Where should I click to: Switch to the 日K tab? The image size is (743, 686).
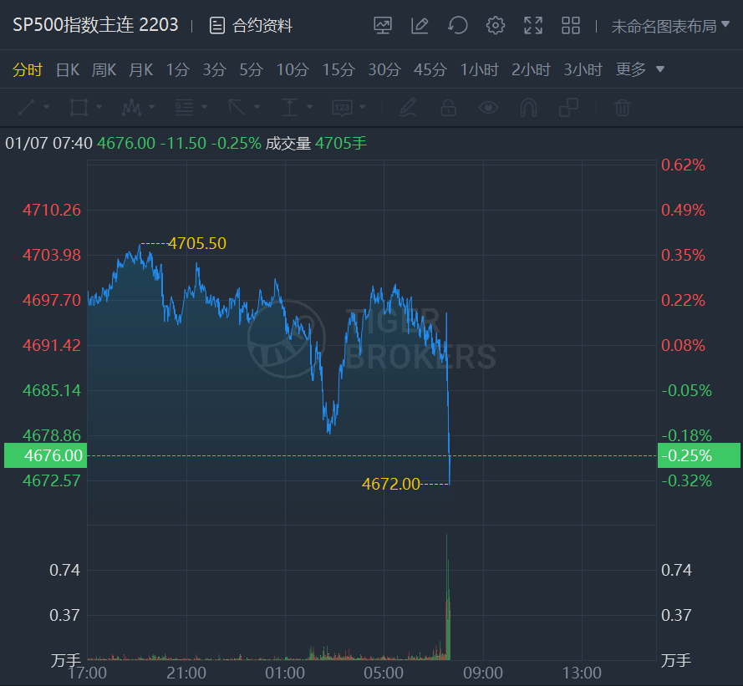tap(67, 69)
